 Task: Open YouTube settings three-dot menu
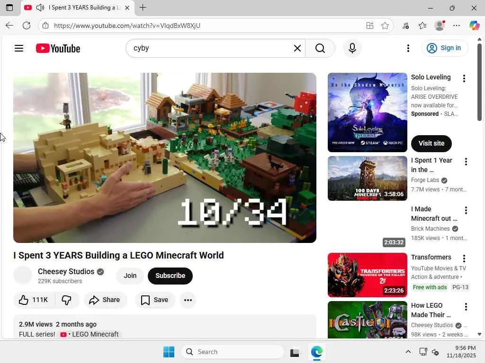click(x=408, y=48)
